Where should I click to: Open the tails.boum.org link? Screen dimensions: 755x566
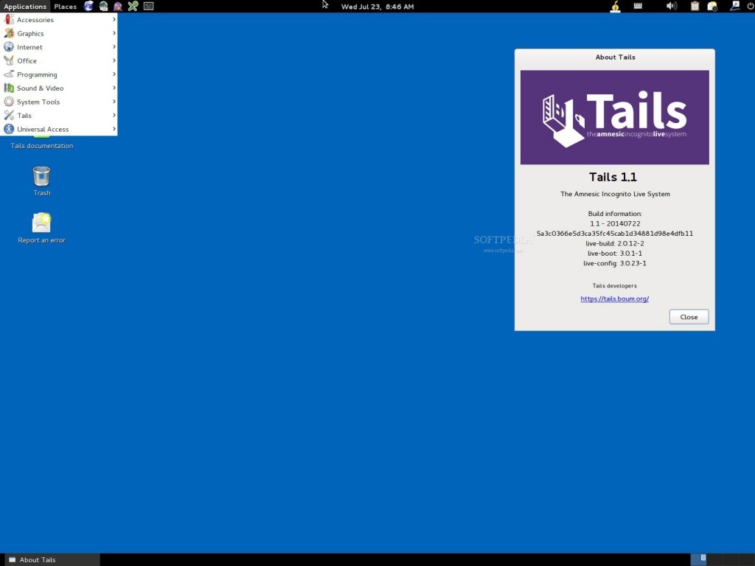pyautogui.click(x=614, y=299)
